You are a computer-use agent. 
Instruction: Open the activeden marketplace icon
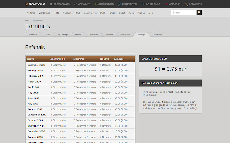coord(187,4)
